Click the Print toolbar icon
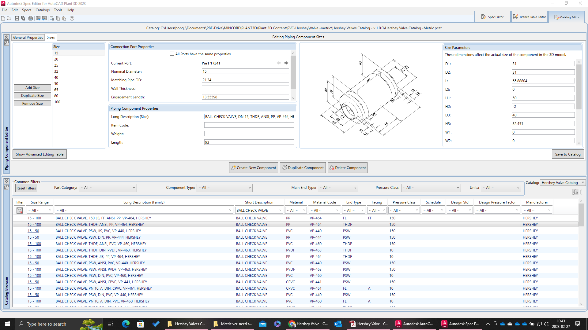The width and height of the screenshot is (588, 330). coord(31,18)
